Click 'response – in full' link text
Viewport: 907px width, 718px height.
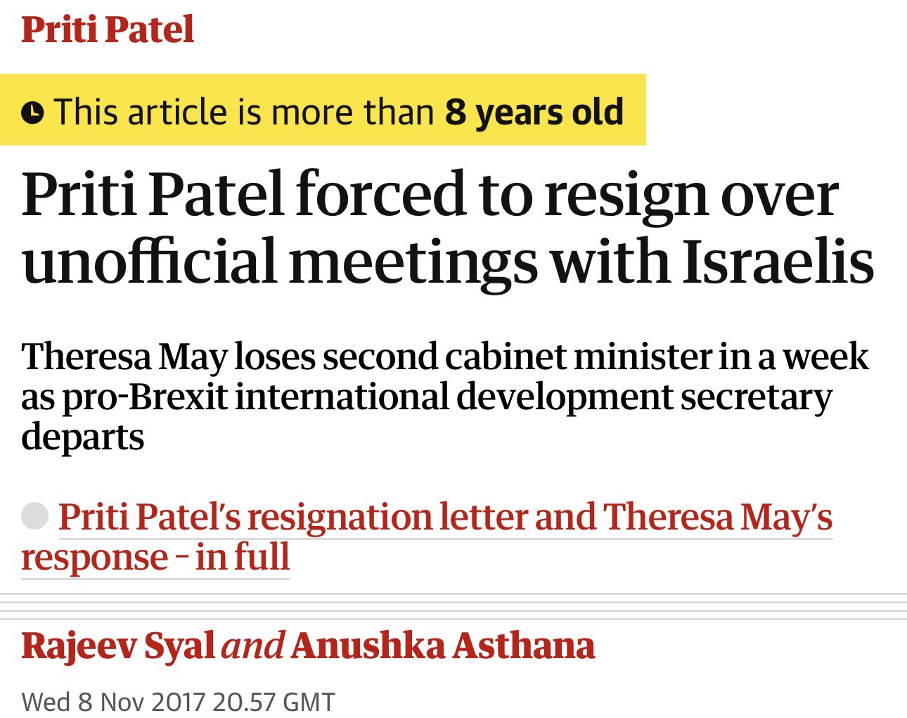pos(155,557)
